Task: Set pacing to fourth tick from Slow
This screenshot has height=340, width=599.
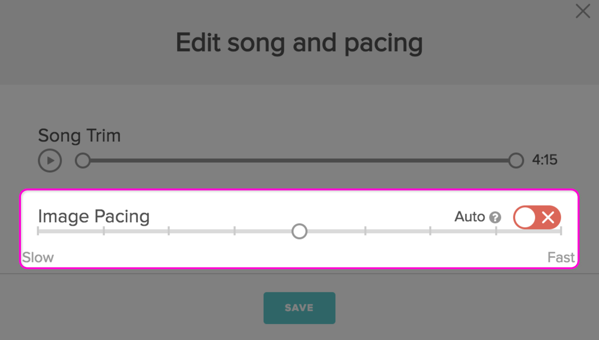Action: [x=234, y=231]
